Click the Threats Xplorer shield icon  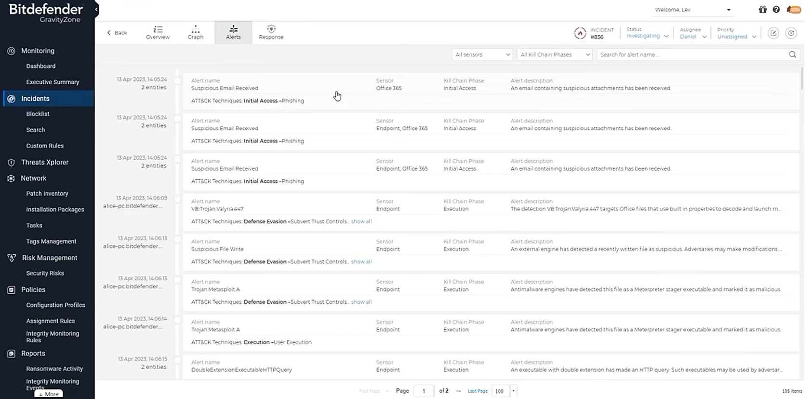(11, 162)
